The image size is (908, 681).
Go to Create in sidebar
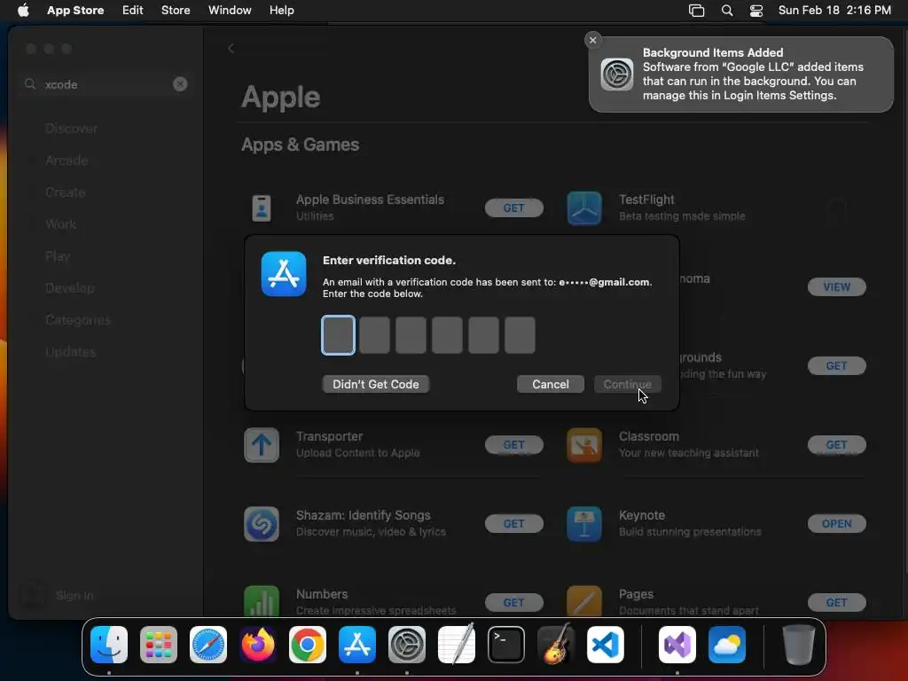pos(66,192)
